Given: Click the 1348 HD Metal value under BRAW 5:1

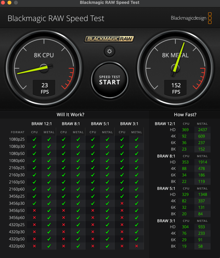Looking at the screenshot, I should (202, 194).
